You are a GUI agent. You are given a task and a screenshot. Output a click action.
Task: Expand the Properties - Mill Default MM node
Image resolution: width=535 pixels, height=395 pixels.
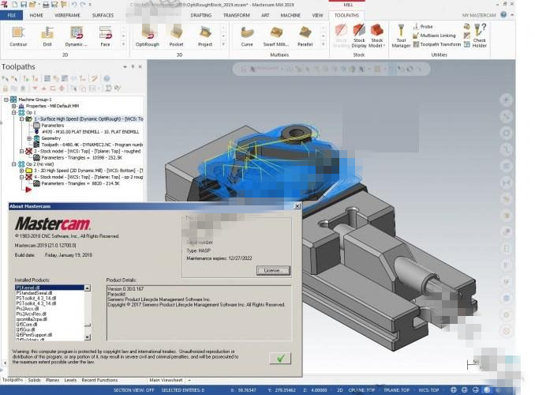tap(13, 106)
